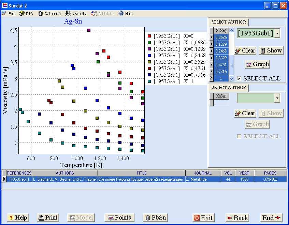
Task: Open the Database menu
Action: tap(53, 14)
